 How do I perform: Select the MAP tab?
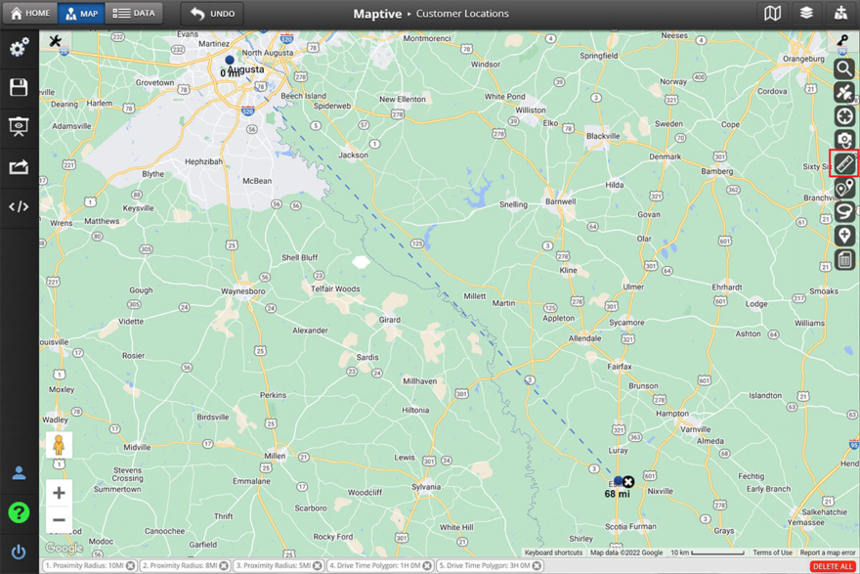79,13
